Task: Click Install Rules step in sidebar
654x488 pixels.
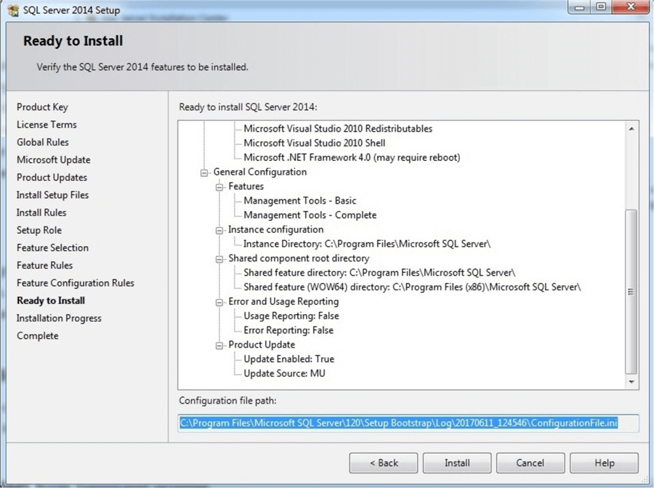Action: point(41,212)
